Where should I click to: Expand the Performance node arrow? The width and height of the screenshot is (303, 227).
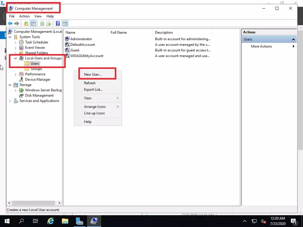click(16, 74)
